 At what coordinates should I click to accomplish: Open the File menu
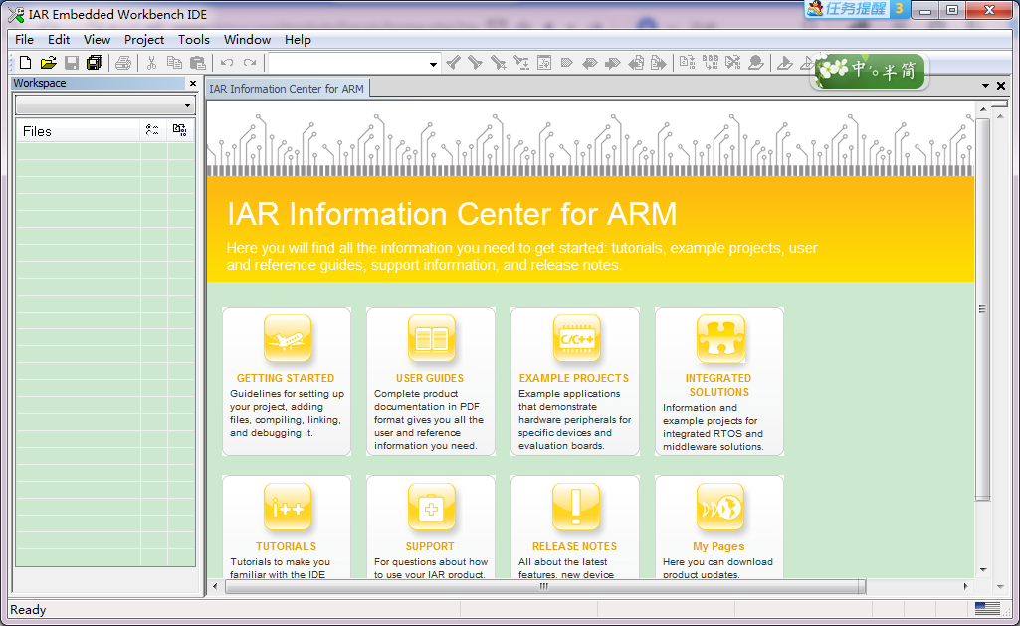coord(24,39)
